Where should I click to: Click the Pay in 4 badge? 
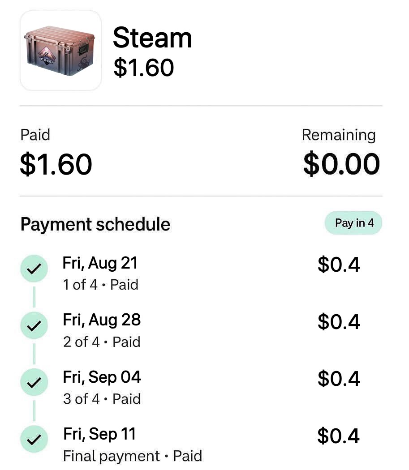353,223
